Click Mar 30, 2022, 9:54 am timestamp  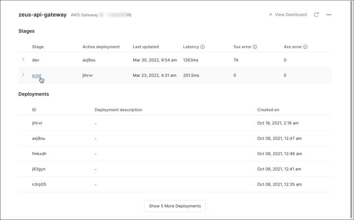point(155,60)
